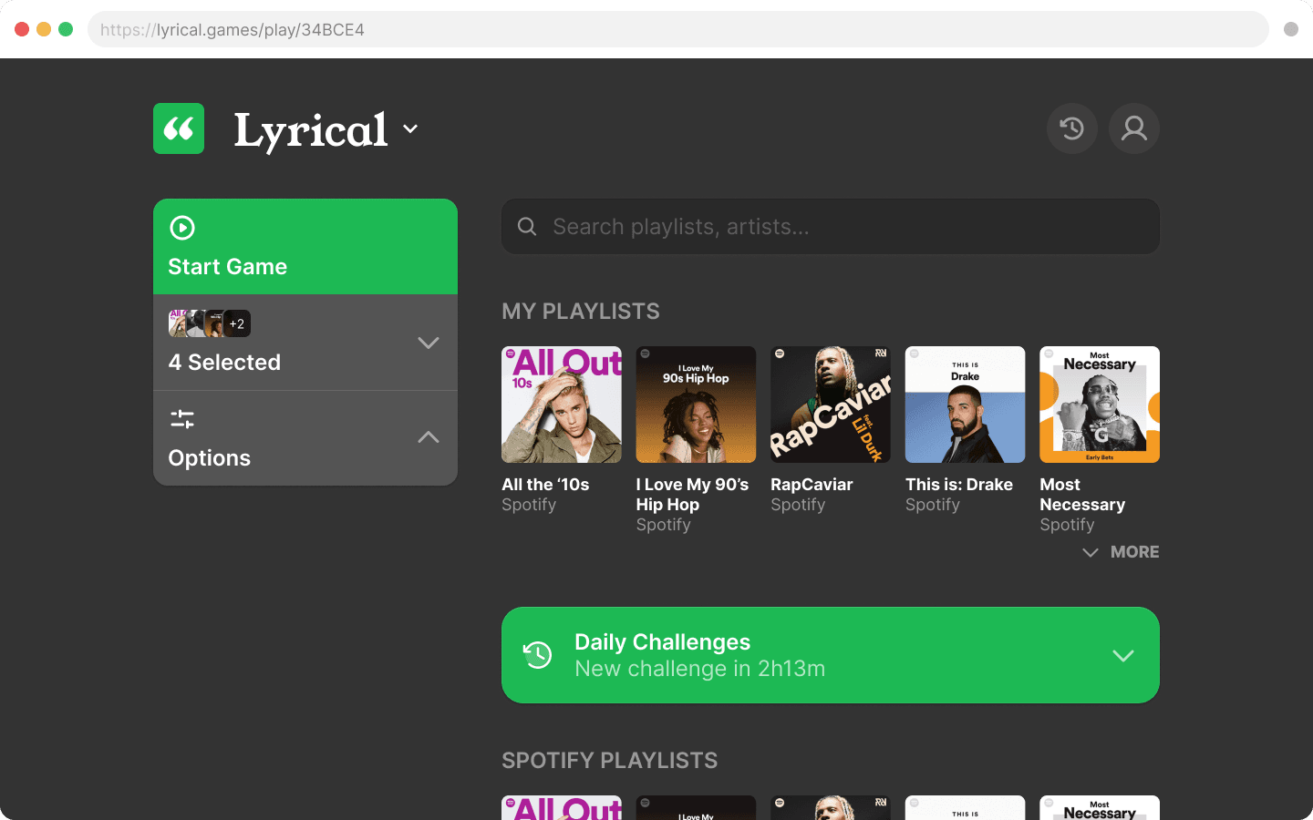Click the sliders icon above Options

pyautogui.click(x=182, y=419)
